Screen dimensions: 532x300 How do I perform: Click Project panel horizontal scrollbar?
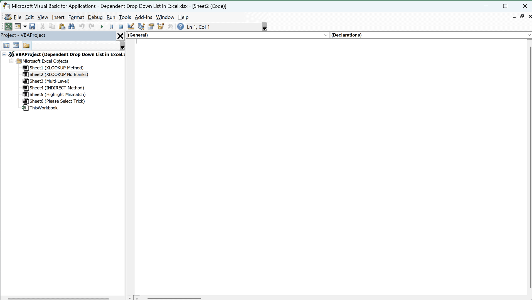58,299
